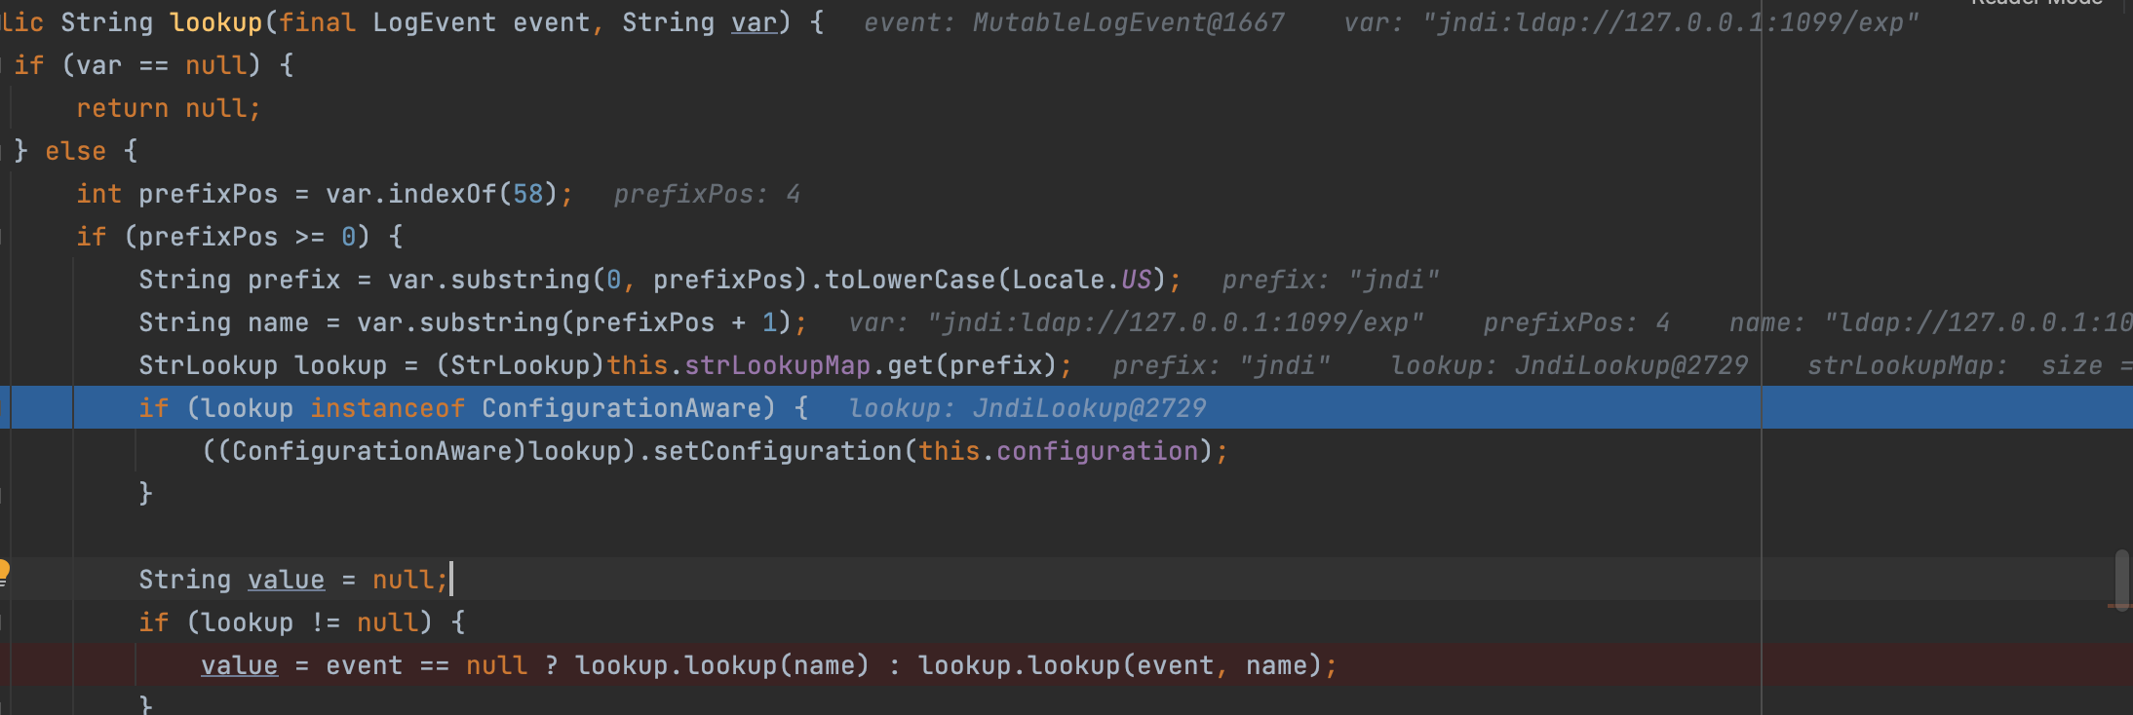The width and height of the screenshot is (2133, 715).
Task: Click the inline hint prefix: "jndi" after toLowerCase line
Action: (1331, 280)
